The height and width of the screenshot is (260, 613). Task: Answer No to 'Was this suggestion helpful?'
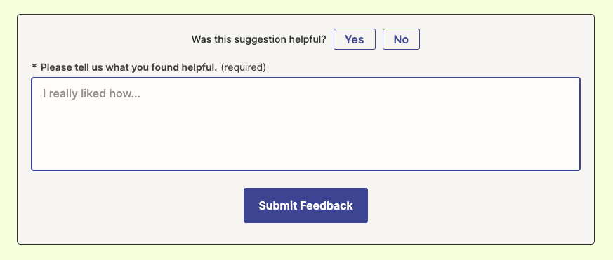click(401, 39)
